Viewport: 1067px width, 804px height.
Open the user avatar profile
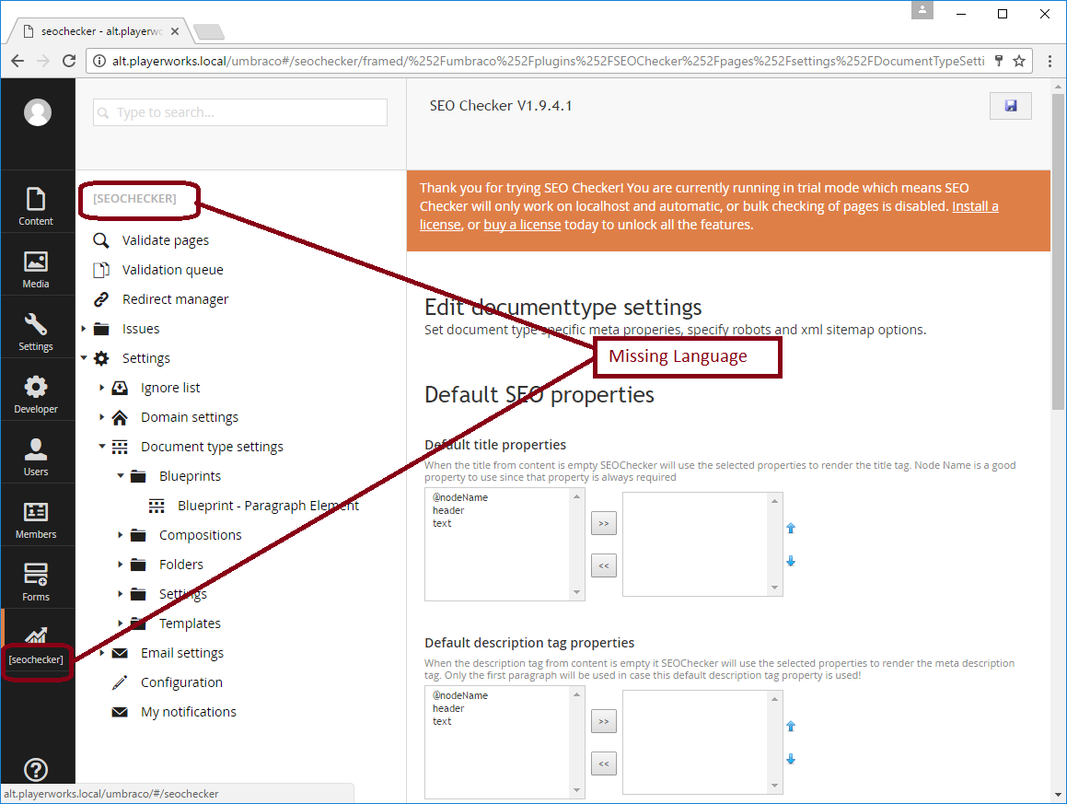click(x=38, y=112)
